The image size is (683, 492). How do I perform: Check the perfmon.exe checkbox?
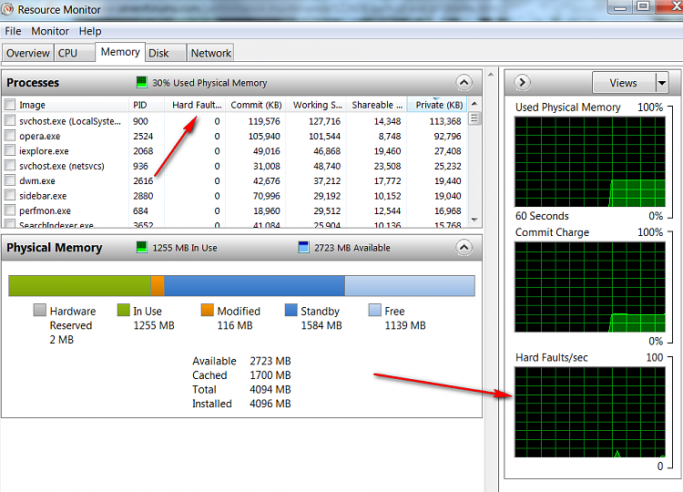click(x=10, y=210)
